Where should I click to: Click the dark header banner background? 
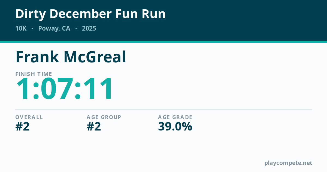245,20
